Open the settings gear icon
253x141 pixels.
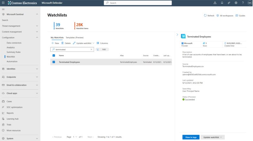[x=236, y=3]
